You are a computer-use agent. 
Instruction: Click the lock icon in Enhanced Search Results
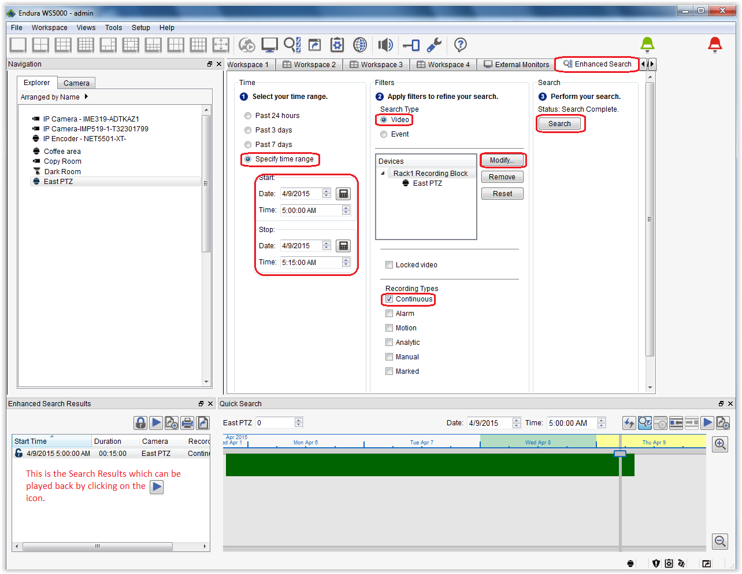(140, 422)
